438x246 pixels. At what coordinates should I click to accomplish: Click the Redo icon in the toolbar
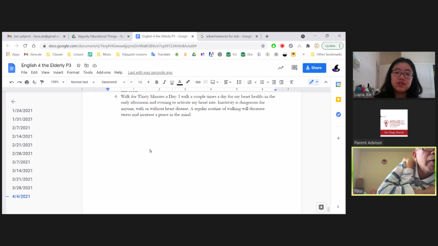[x=19, y=82]
